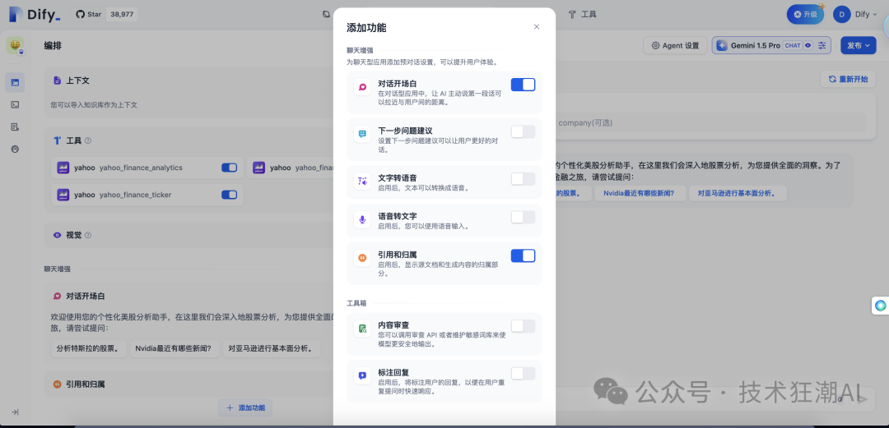Click the yahoo_finance_ticker tool icon
This screenshot has height=428, width=889.
pos(63,195)
